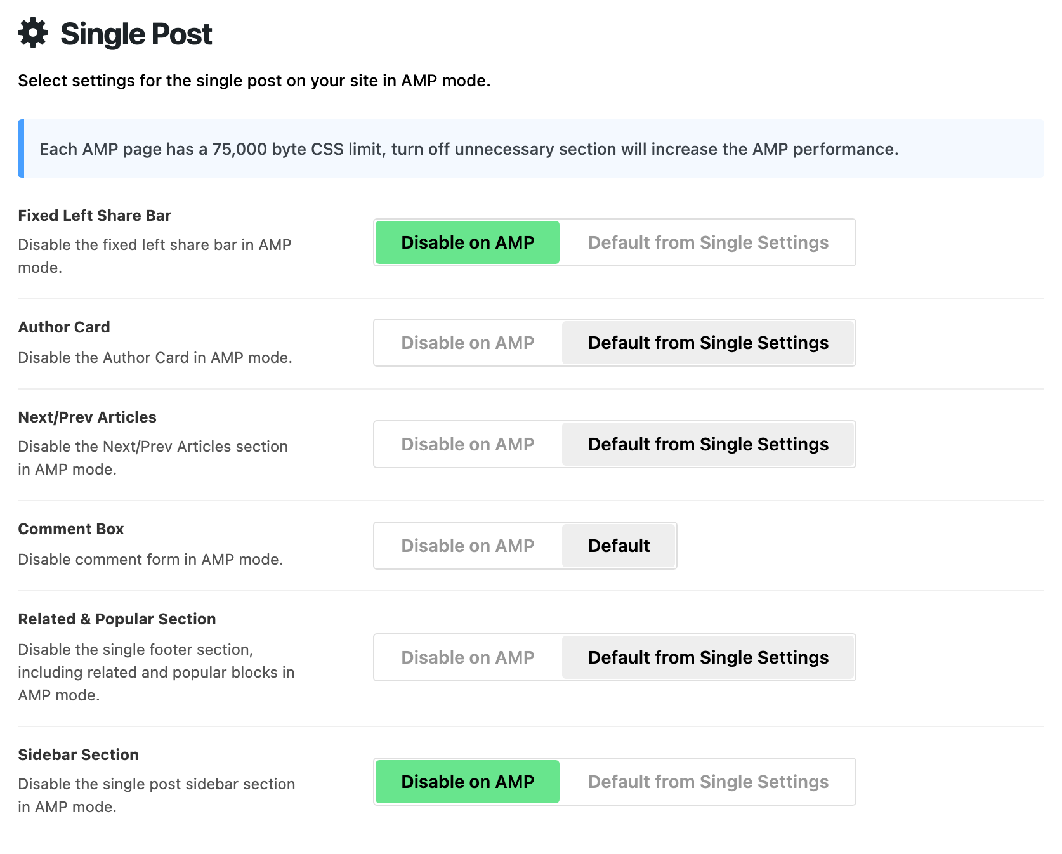Keep Default from Single Settings for Next/Prev Articles
This screenshot has height=854, width=1062.
click(708, 444)
